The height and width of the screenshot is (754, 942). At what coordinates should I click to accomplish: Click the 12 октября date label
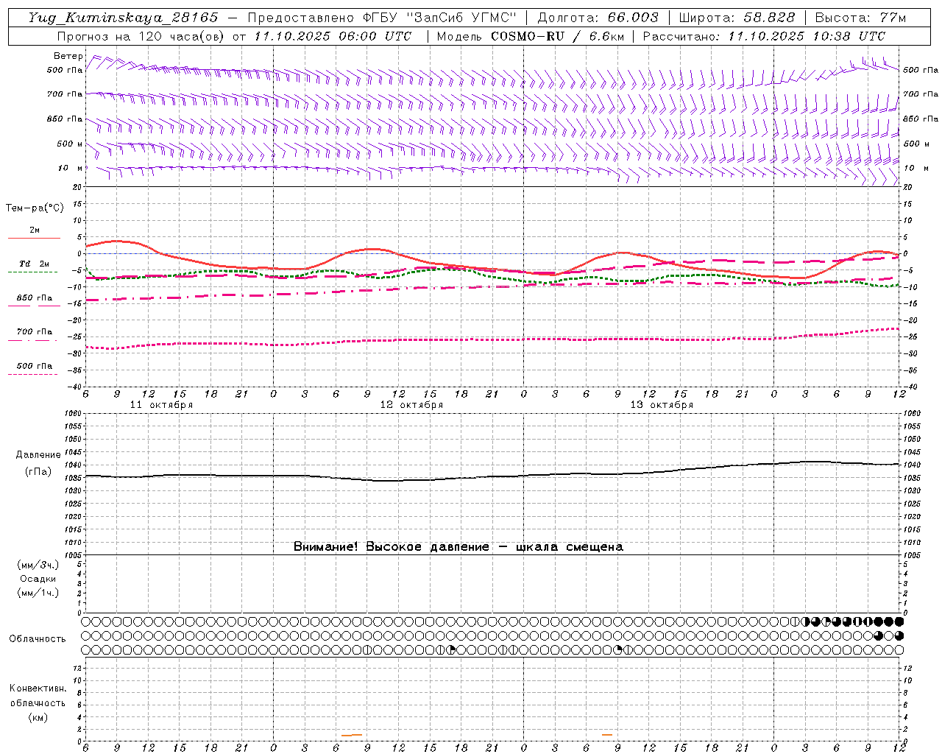[411, 405]
